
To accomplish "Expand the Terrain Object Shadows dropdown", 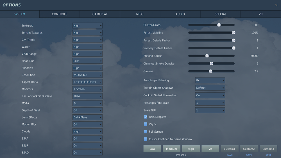I will click(x=210, y=88).
